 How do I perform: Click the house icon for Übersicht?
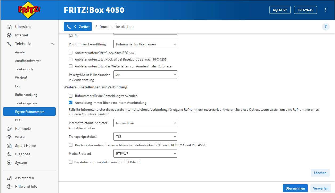(9, 27)
